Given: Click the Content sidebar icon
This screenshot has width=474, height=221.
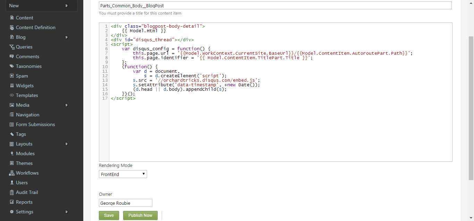Looking at the screenshot, I should click(12, 18).
